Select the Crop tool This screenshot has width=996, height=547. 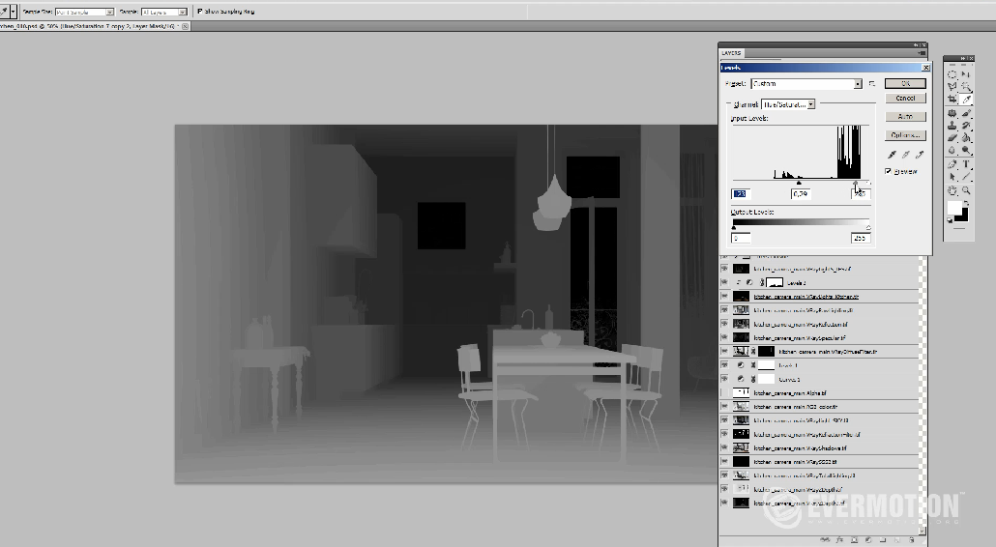(952, 99)
